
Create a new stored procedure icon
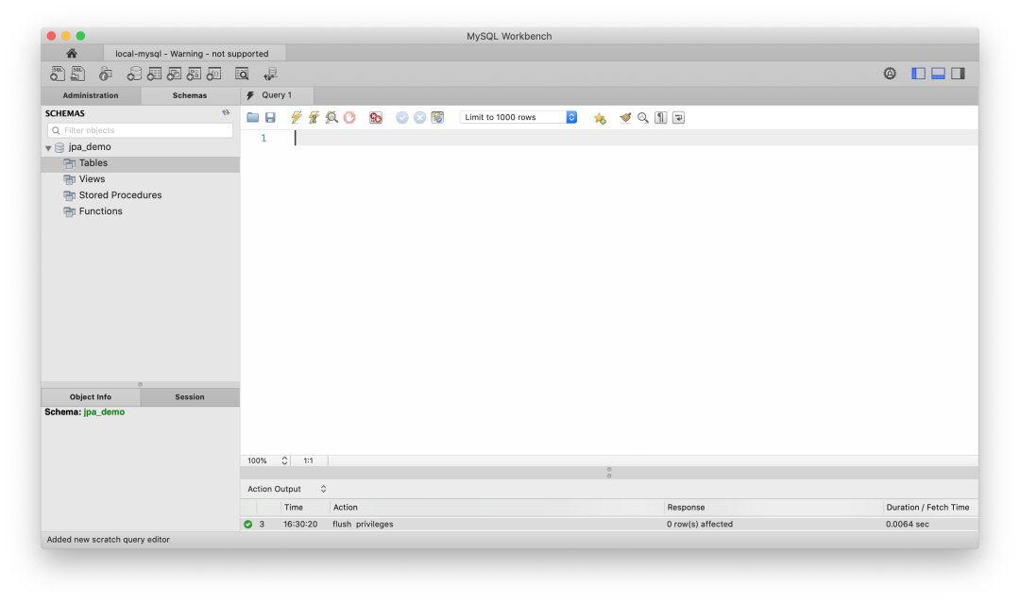tap(194, 74)
